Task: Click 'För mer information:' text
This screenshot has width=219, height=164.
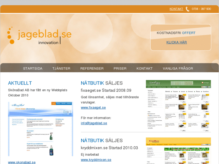Action: pos(96,118)
